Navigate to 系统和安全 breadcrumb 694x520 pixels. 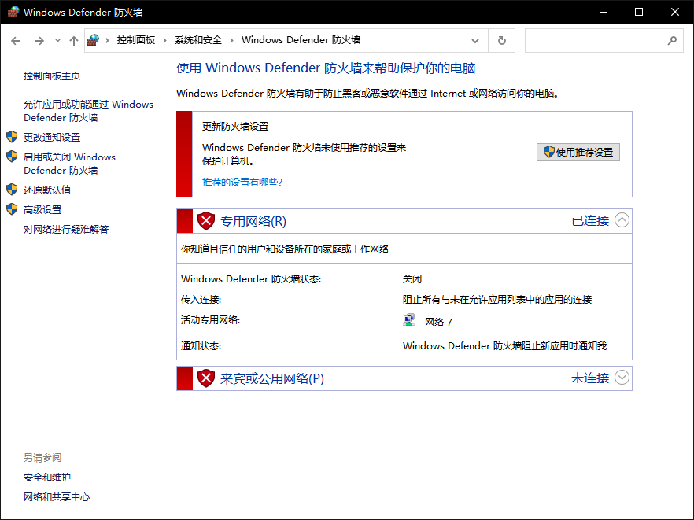click(198, 40)
